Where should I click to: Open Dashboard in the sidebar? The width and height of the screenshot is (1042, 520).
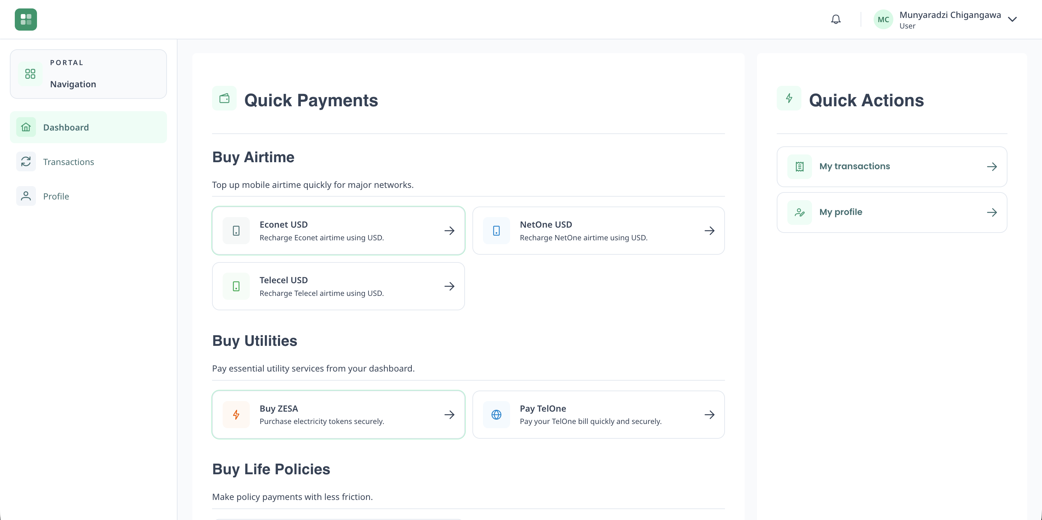pos(88,127)
